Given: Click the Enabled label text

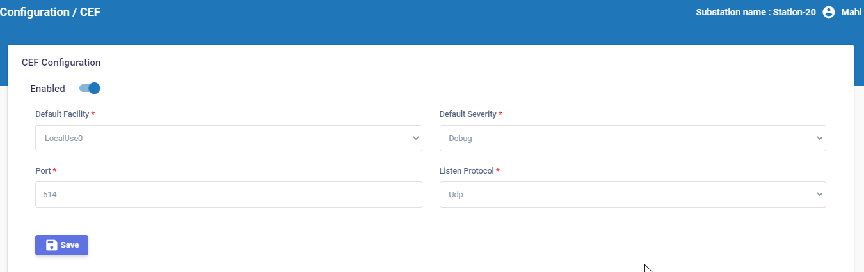Looking at the screenshot, I should pyautogui.click(x=47, y=89).
